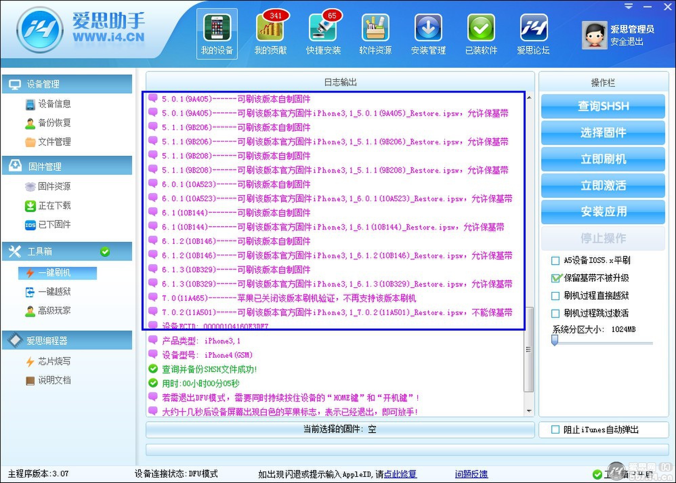Select 一键越狱 in the sidebar
Image resolution: width=676 pixels, height=483 pixels.
coord(54,292)
